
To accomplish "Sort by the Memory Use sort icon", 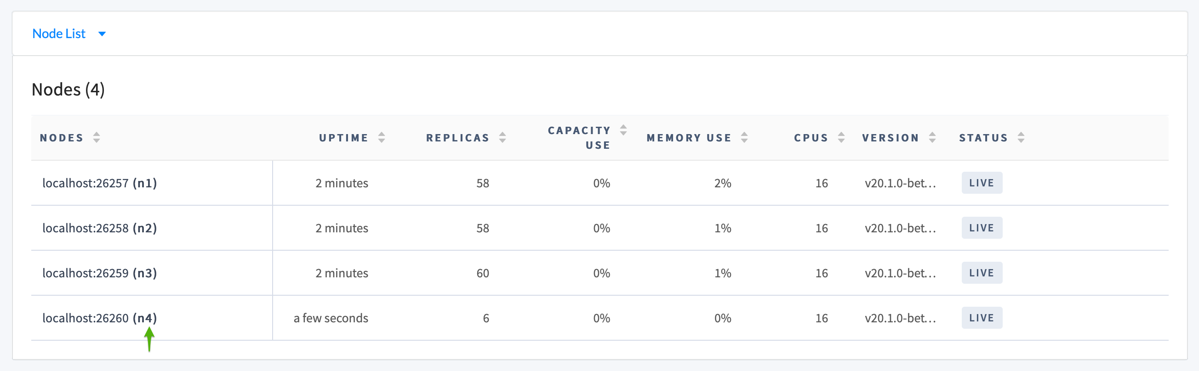I will point(744,138).
